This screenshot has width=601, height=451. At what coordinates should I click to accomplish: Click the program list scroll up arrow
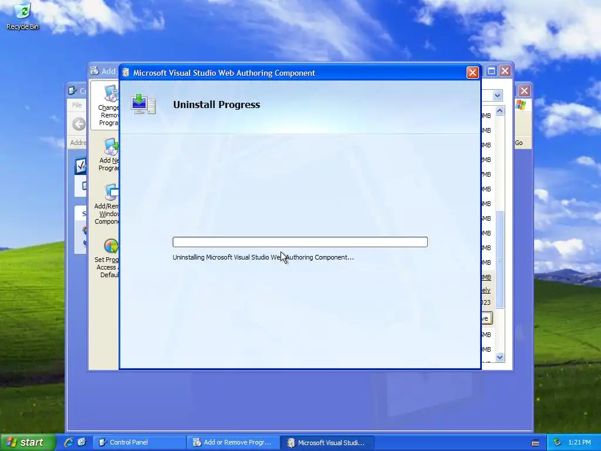499,111
